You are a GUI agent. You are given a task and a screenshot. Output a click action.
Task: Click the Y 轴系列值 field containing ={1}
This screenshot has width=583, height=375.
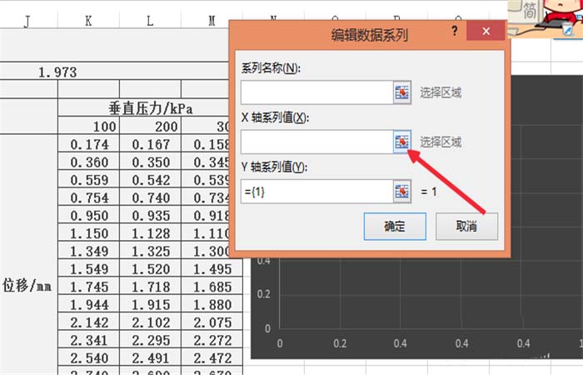[316, 192]
